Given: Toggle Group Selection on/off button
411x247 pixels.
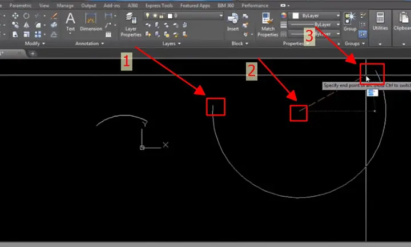Looking at the screenshot, I should tap(363, 34).
